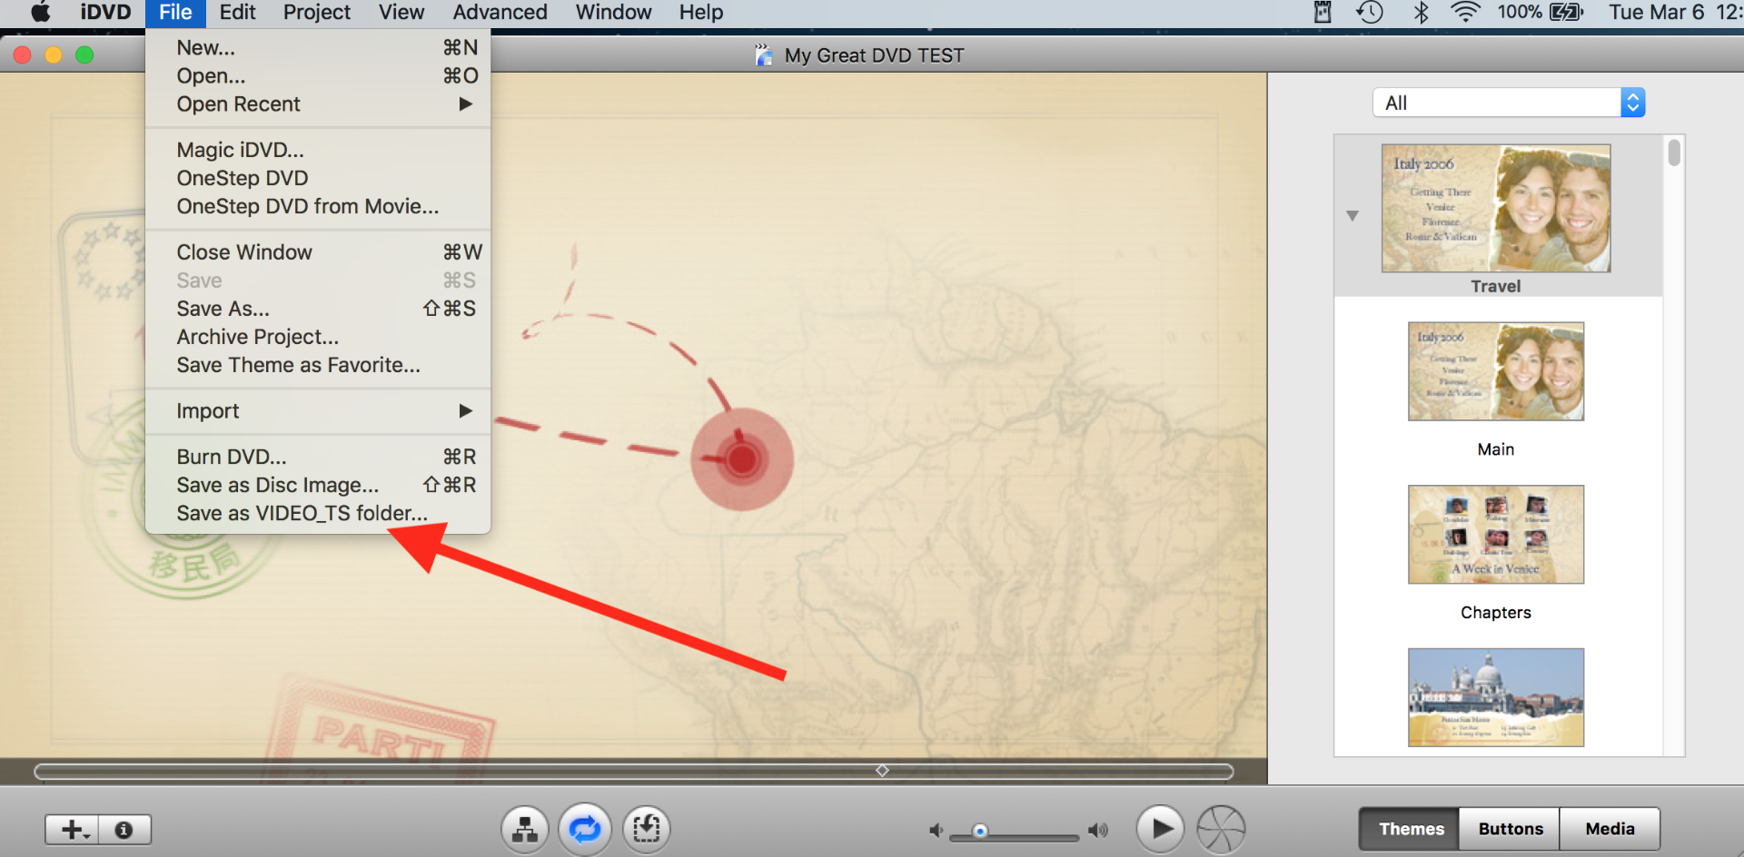
Task: Open the Edit menu
Action: [237, 13]
